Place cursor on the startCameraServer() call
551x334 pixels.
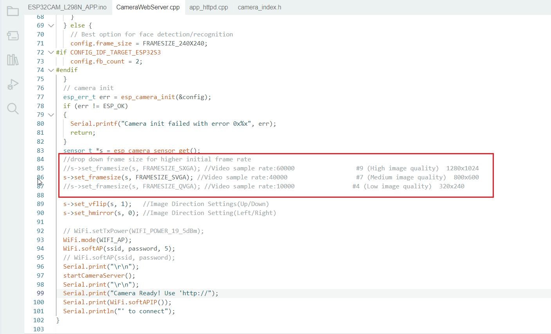(x=99, y=276)
